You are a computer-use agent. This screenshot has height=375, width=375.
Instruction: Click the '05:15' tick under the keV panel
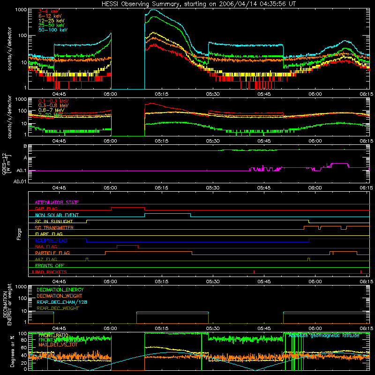161,94
